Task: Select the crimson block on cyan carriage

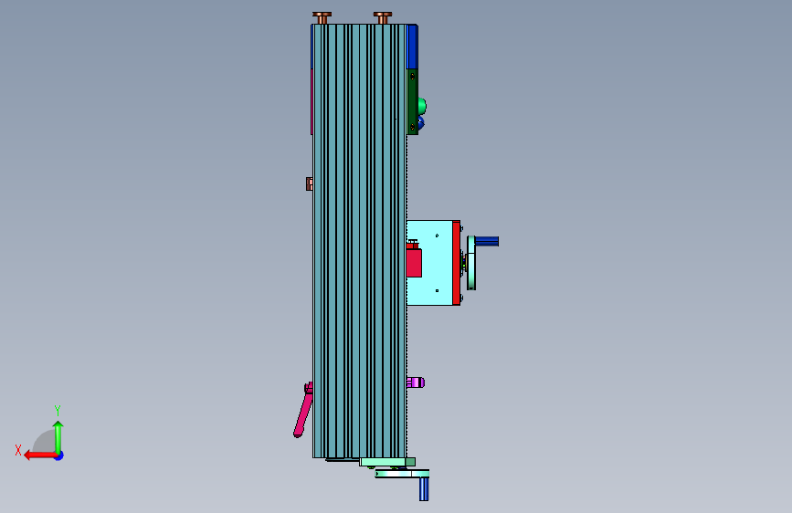Action: pos(414,263)
